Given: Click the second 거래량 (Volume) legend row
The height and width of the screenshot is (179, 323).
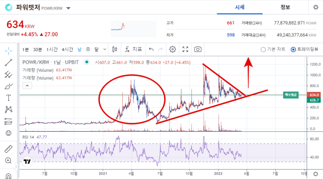Looking at the screenshot, I should (47, 78).
